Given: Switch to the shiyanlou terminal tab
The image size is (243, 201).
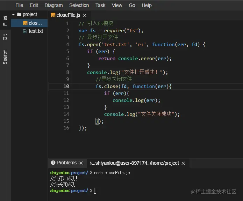Looking at the screenshot, I should pos(137,163).
